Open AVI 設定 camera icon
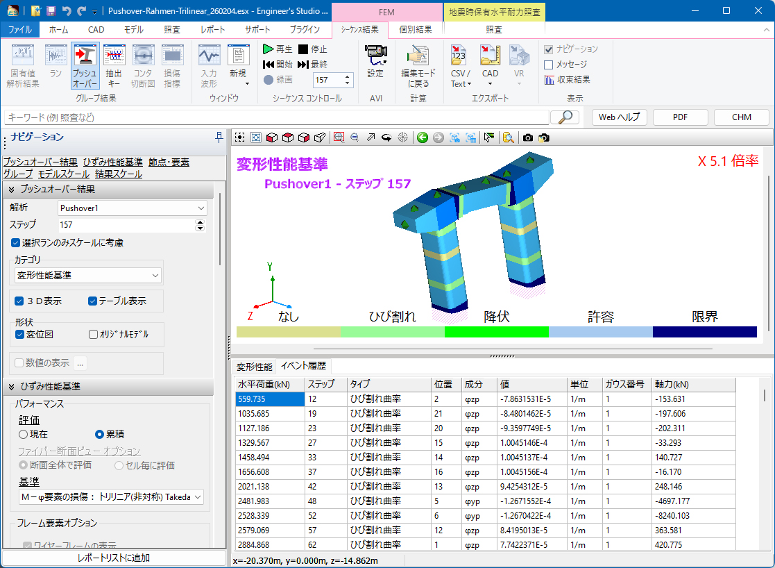Image resolution: width=775 pixels, height=568 pixels. [x=375, y=60]
